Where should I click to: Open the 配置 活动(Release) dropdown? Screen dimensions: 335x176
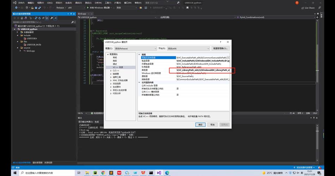pyautogui.click(x=135, y=49)
